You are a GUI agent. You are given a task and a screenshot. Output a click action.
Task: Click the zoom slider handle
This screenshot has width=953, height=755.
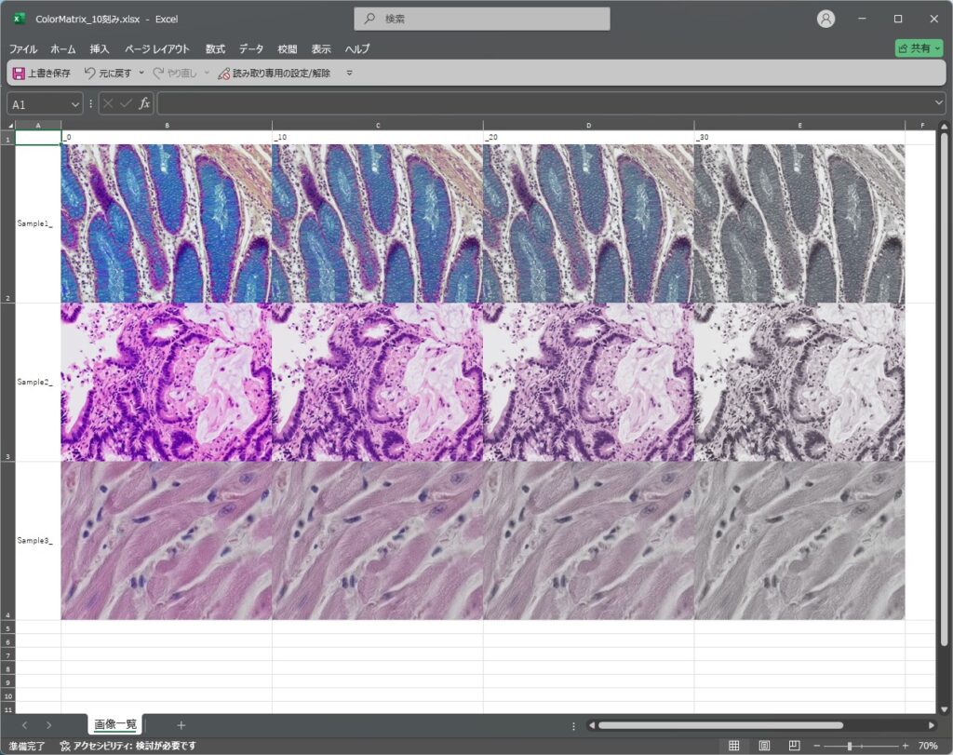pyautogui.click(x=850, y=746)
